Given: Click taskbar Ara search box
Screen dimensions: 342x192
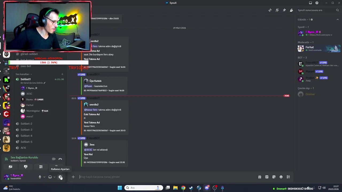Looking at the screenshot, I should pyautogui.click(x=144, y=188).
